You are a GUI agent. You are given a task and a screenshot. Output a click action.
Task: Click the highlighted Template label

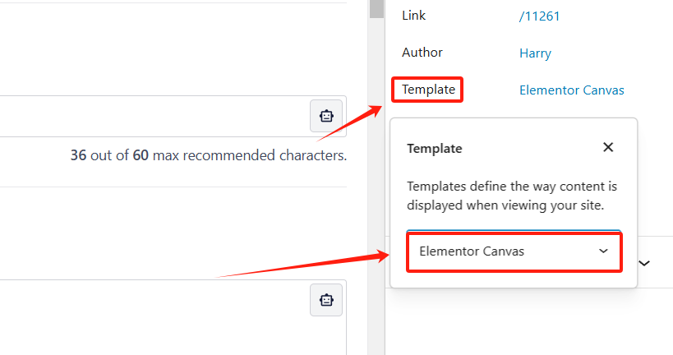click(x=427, y=90)
